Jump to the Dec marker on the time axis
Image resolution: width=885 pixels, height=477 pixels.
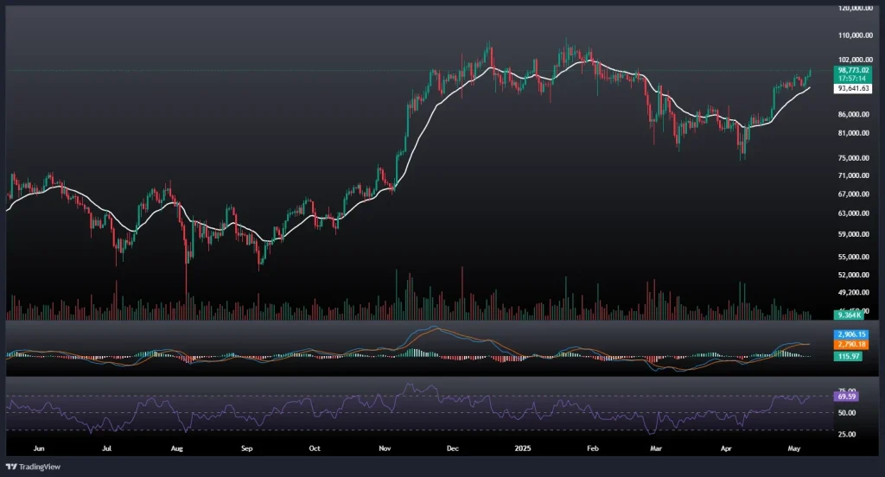coord(453,449)
